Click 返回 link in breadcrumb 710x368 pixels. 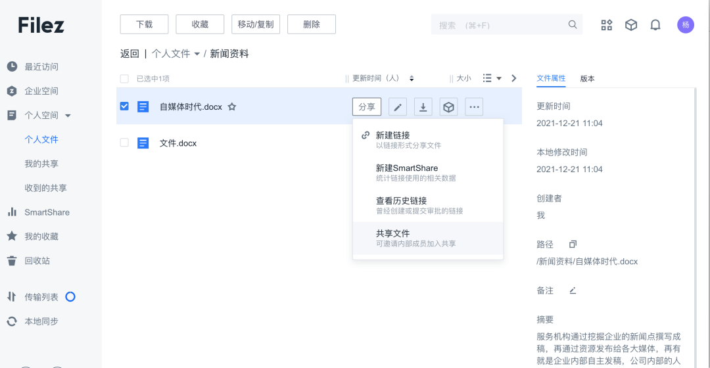[x=130, y=54]
